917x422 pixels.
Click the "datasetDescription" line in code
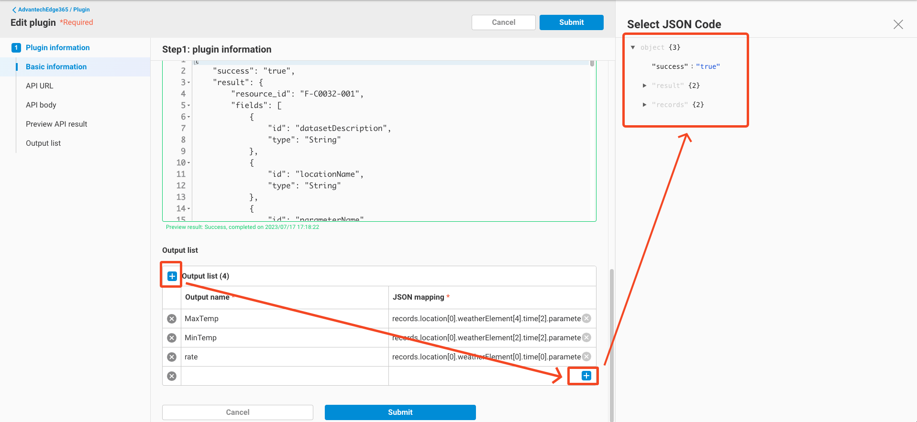coord(329,129)
